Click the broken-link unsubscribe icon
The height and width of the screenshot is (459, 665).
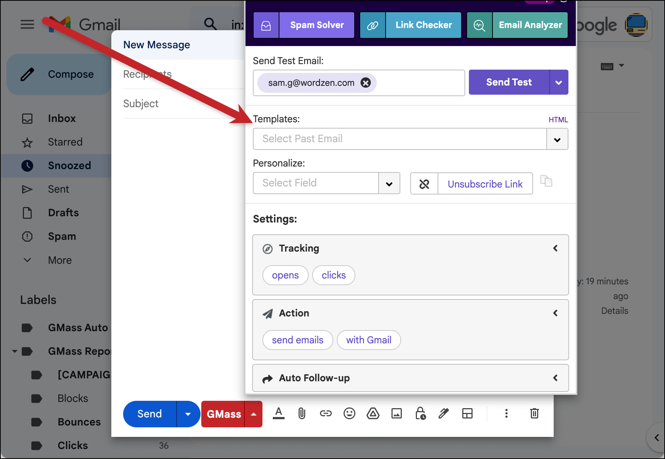click(x=424, y=183)
